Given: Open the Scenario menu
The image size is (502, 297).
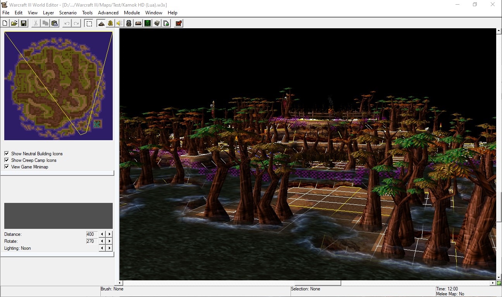Looking at the screenshot, I should (68, 13).
